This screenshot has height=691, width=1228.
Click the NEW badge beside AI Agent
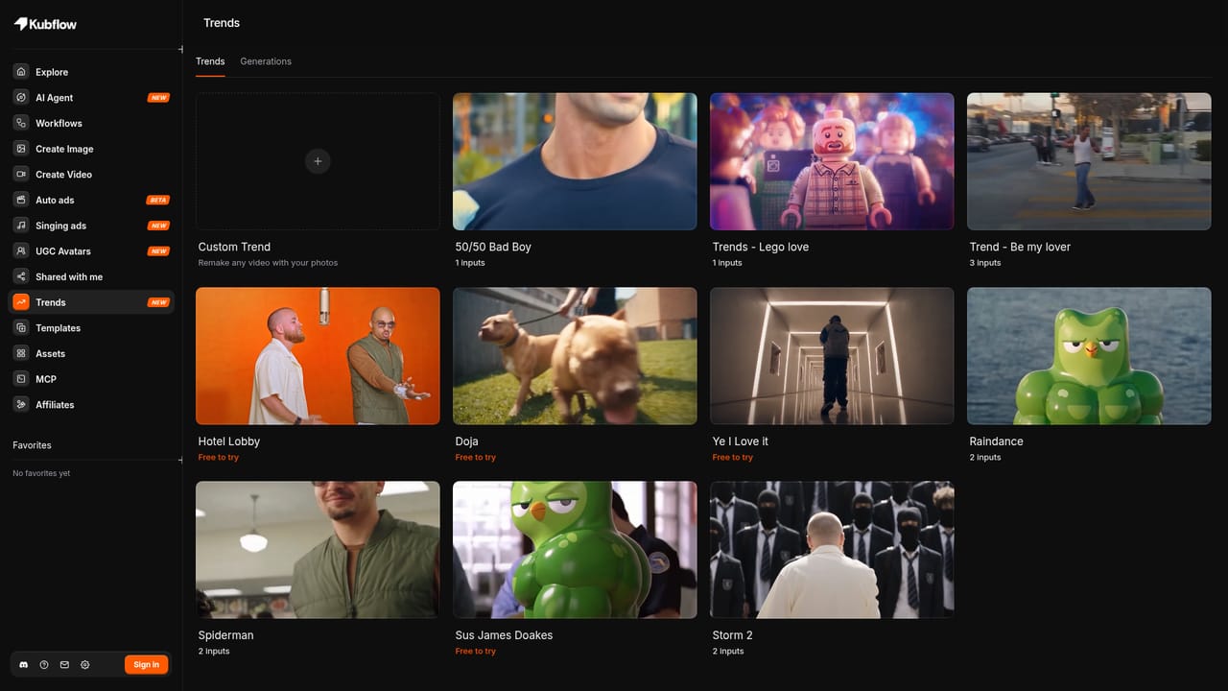(158, 98)
